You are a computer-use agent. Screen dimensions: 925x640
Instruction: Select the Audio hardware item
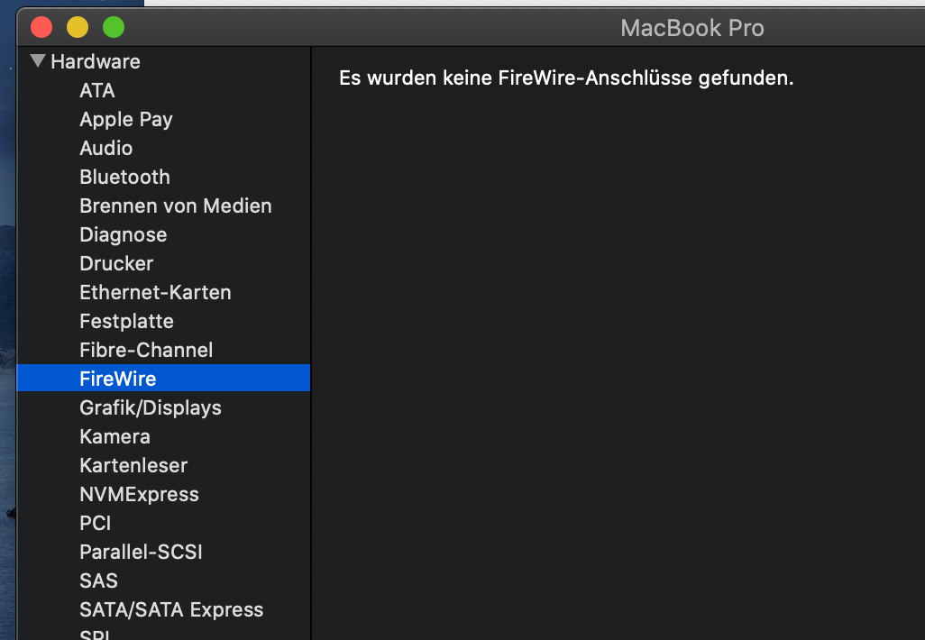click(x=106, y=148)
